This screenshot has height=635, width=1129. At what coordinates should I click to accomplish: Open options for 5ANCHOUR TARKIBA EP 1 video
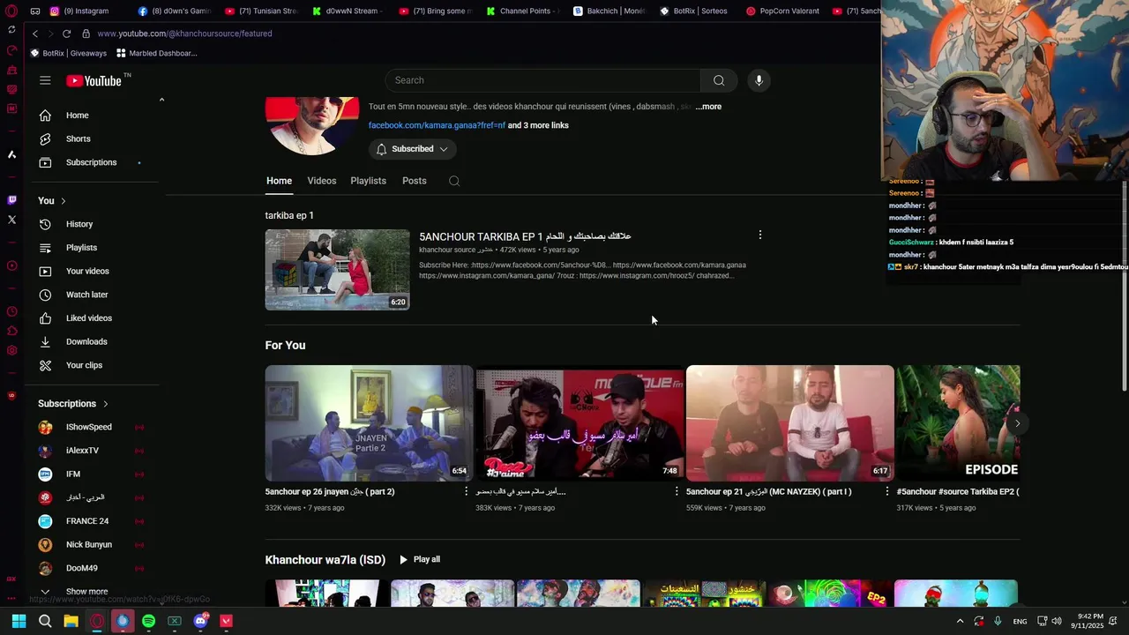pyautogui.click(x=760, y=235)
